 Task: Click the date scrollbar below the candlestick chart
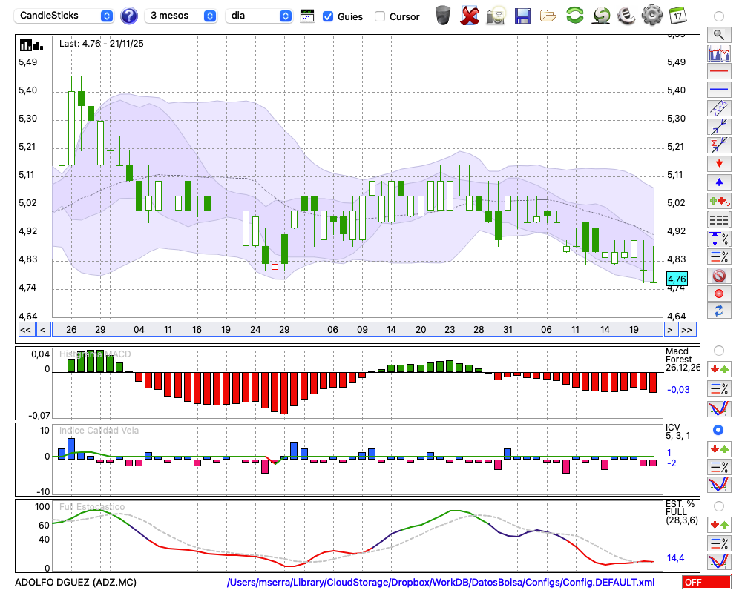[x=356, y=330]
